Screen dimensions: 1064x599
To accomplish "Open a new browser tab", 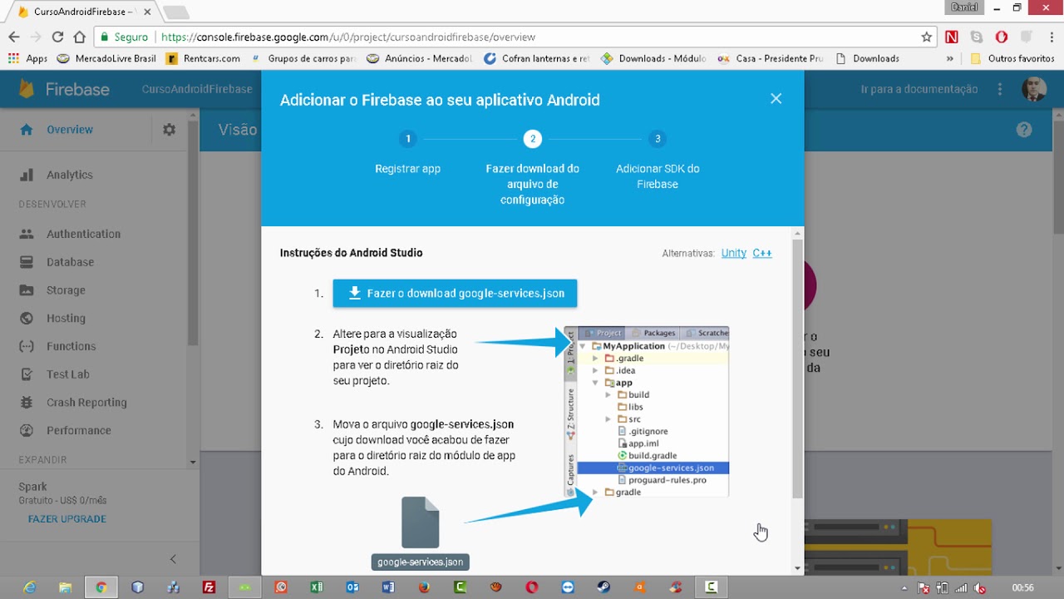I will pyautogui.click(x=175, y=12).
